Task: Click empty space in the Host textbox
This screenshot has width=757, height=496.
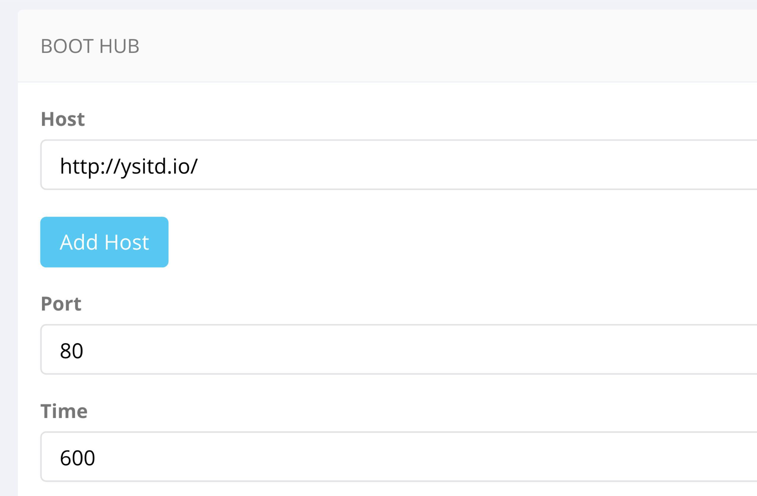Action: [477, 165]
